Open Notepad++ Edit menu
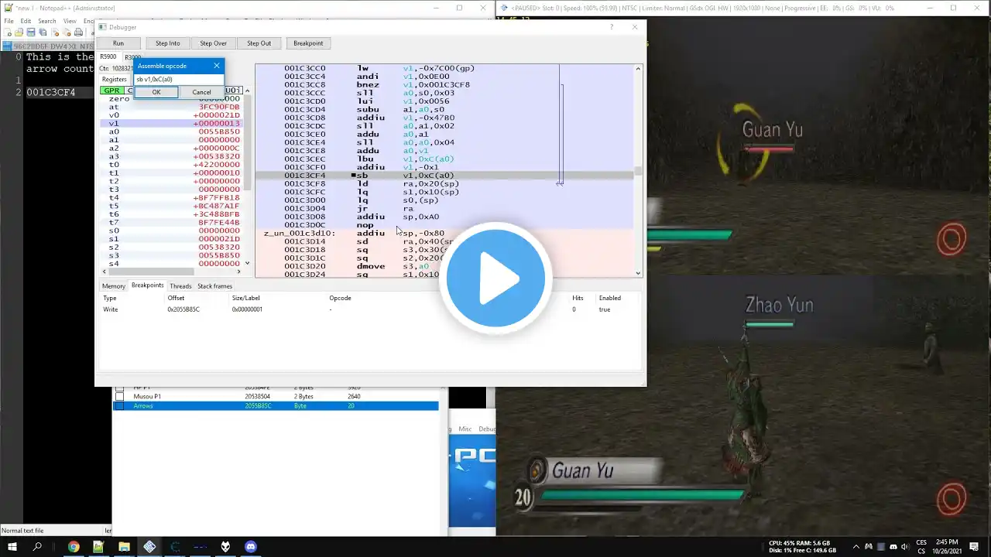991x557 pixels. click(26, 21)
